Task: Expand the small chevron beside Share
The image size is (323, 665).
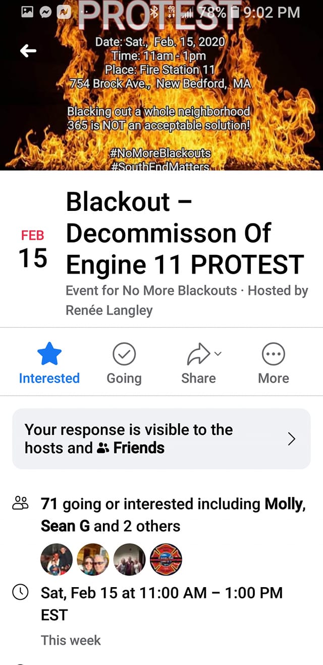Action: (x=218, y=354)
